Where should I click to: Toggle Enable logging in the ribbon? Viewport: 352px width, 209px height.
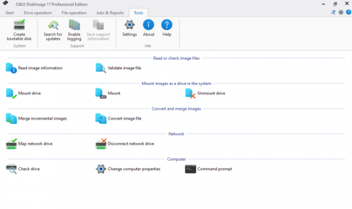pos(74,31)
